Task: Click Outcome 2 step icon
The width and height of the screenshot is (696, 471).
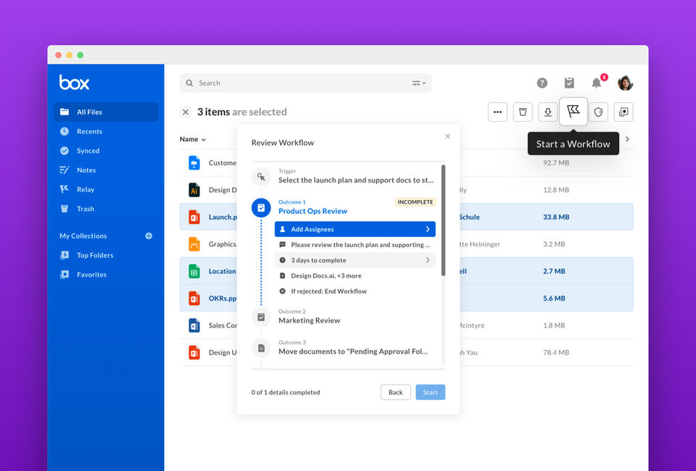Action: pos(261,317)
